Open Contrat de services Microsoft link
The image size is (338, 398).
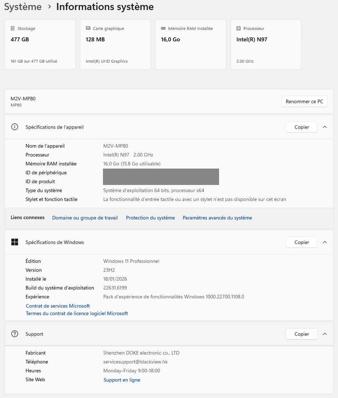tap(58, 306)
